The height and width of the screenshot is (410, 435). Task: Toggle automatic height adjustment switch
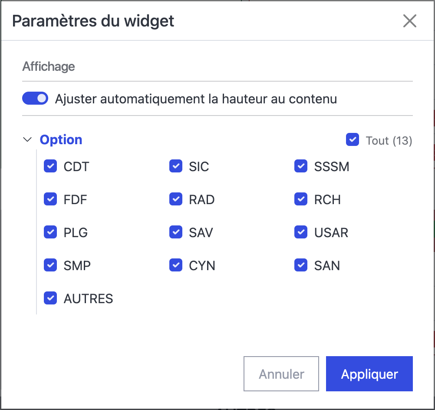[35, 99]
